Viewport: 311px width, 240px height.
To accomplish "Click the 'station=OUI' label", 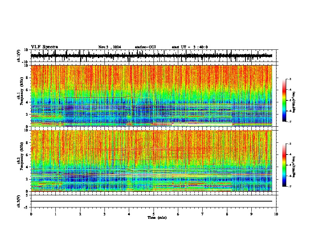I will click(x=145, y=47).
